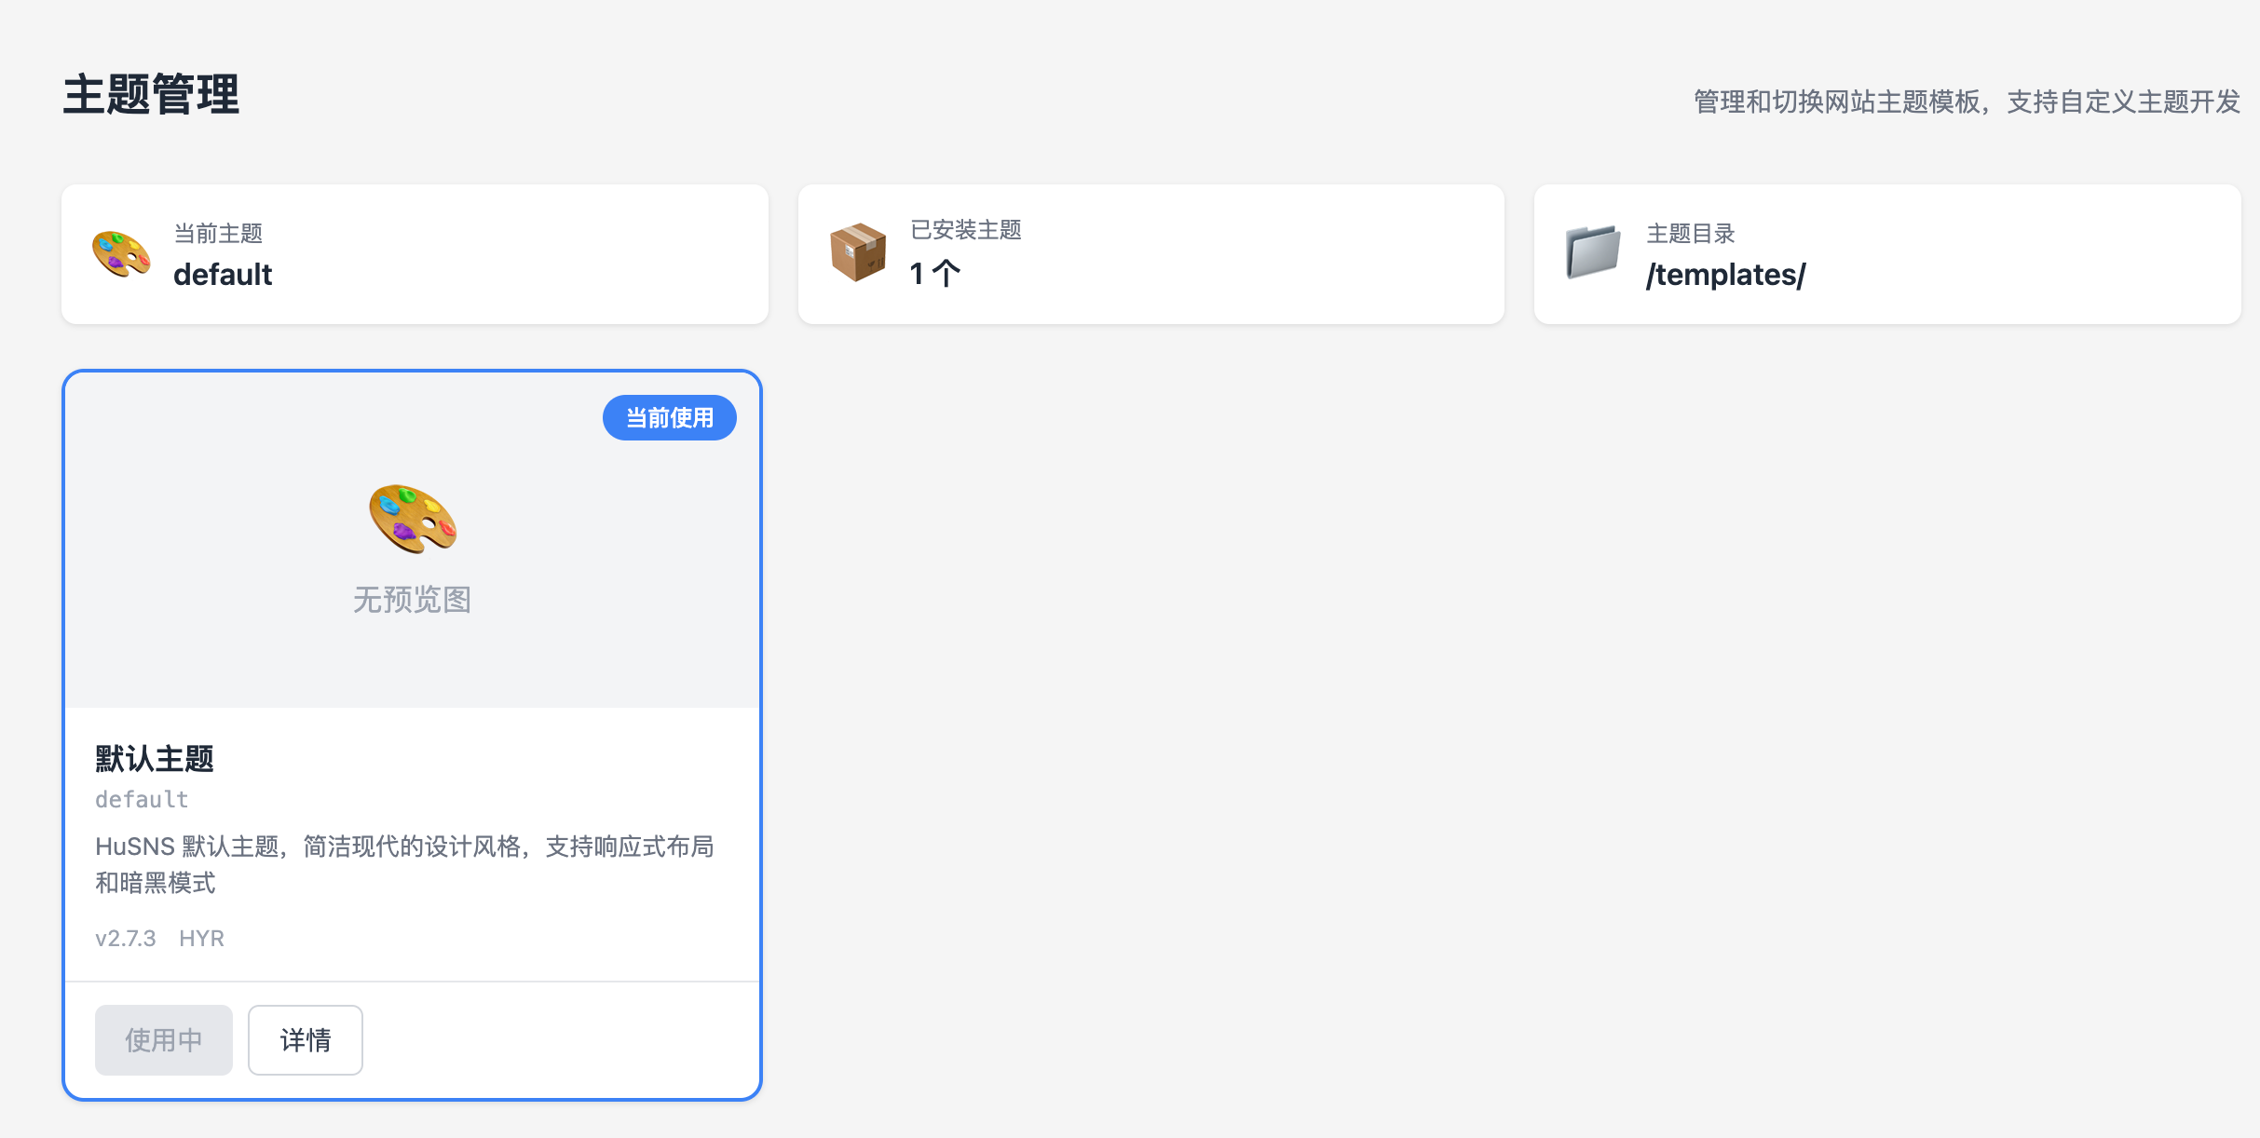Click the large palette icon in preview area

coord(413,519)
